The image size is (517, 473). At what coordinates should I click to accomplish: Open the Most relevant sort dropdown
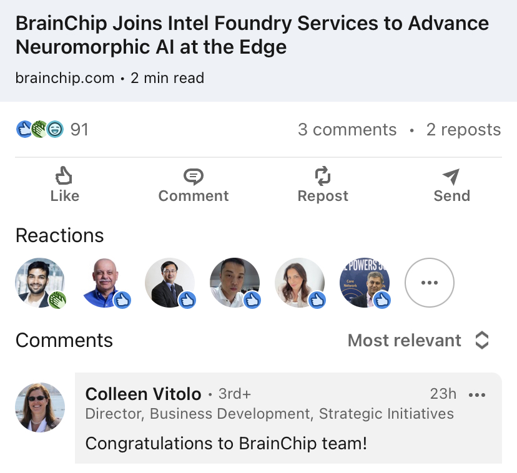pos(405,340)
